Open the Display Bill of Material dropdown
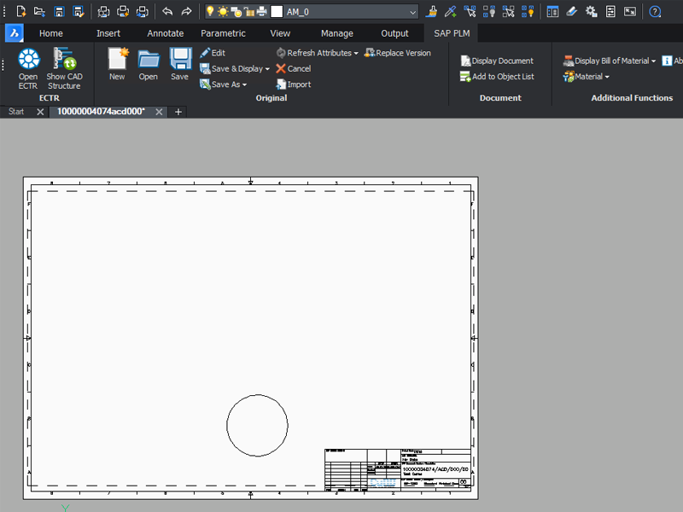This screenshot has width=683, height=512. tap(653, 61)
